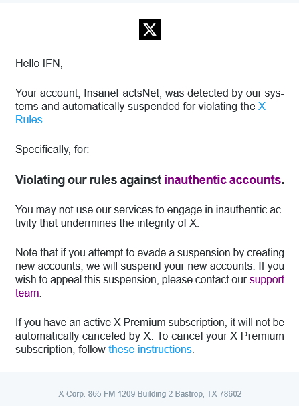This screenshot has height=406, width=299.
Task: Open the "these instructions" cancellation link
Action: coord(150,350)
